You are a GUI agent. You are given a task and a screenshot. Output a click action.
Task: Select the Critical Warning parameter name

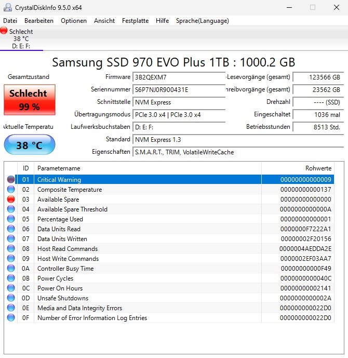(59, 180)
